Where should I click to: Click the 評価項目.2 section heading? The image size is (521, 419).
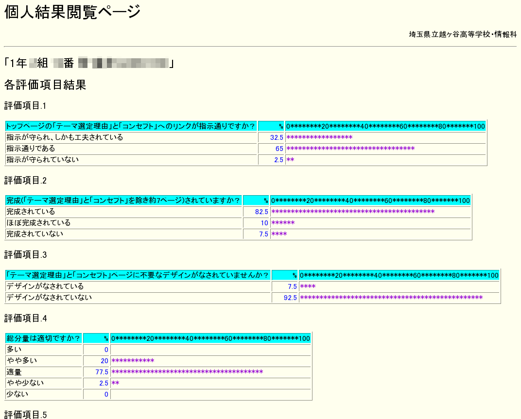click(25, 181)
